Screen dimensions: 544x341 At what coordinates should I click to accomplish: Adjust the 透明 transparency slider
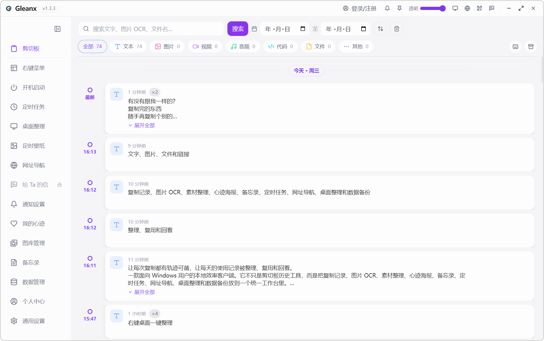coord(433,8)
